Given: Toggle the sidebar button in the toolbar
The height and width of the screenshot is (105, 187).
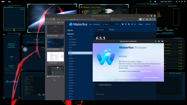Looking at the screenshot, I should point(140,20).
